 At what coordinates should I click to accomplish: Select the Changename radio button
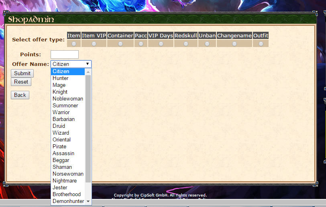click(x=234, y=44)
